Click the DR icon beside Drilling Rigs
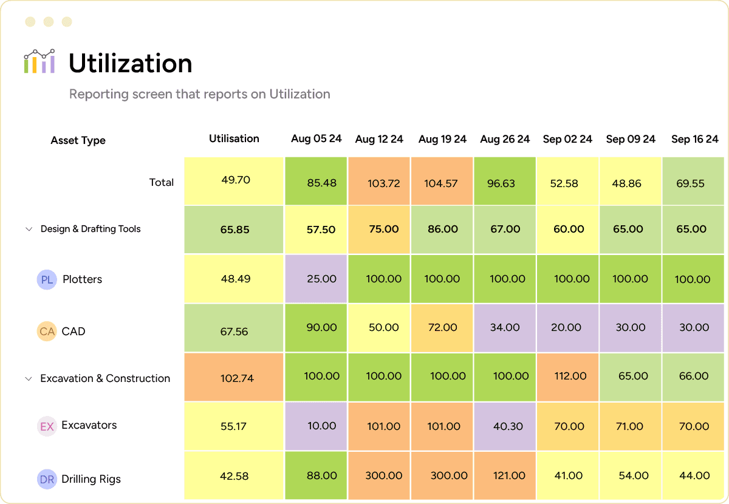Screen dimensions: 729x504 47,479
